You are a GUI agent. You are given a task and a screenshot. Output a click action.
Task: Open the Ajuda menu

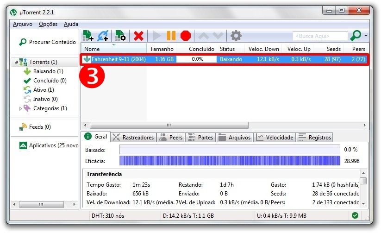(x=71, y=24)
